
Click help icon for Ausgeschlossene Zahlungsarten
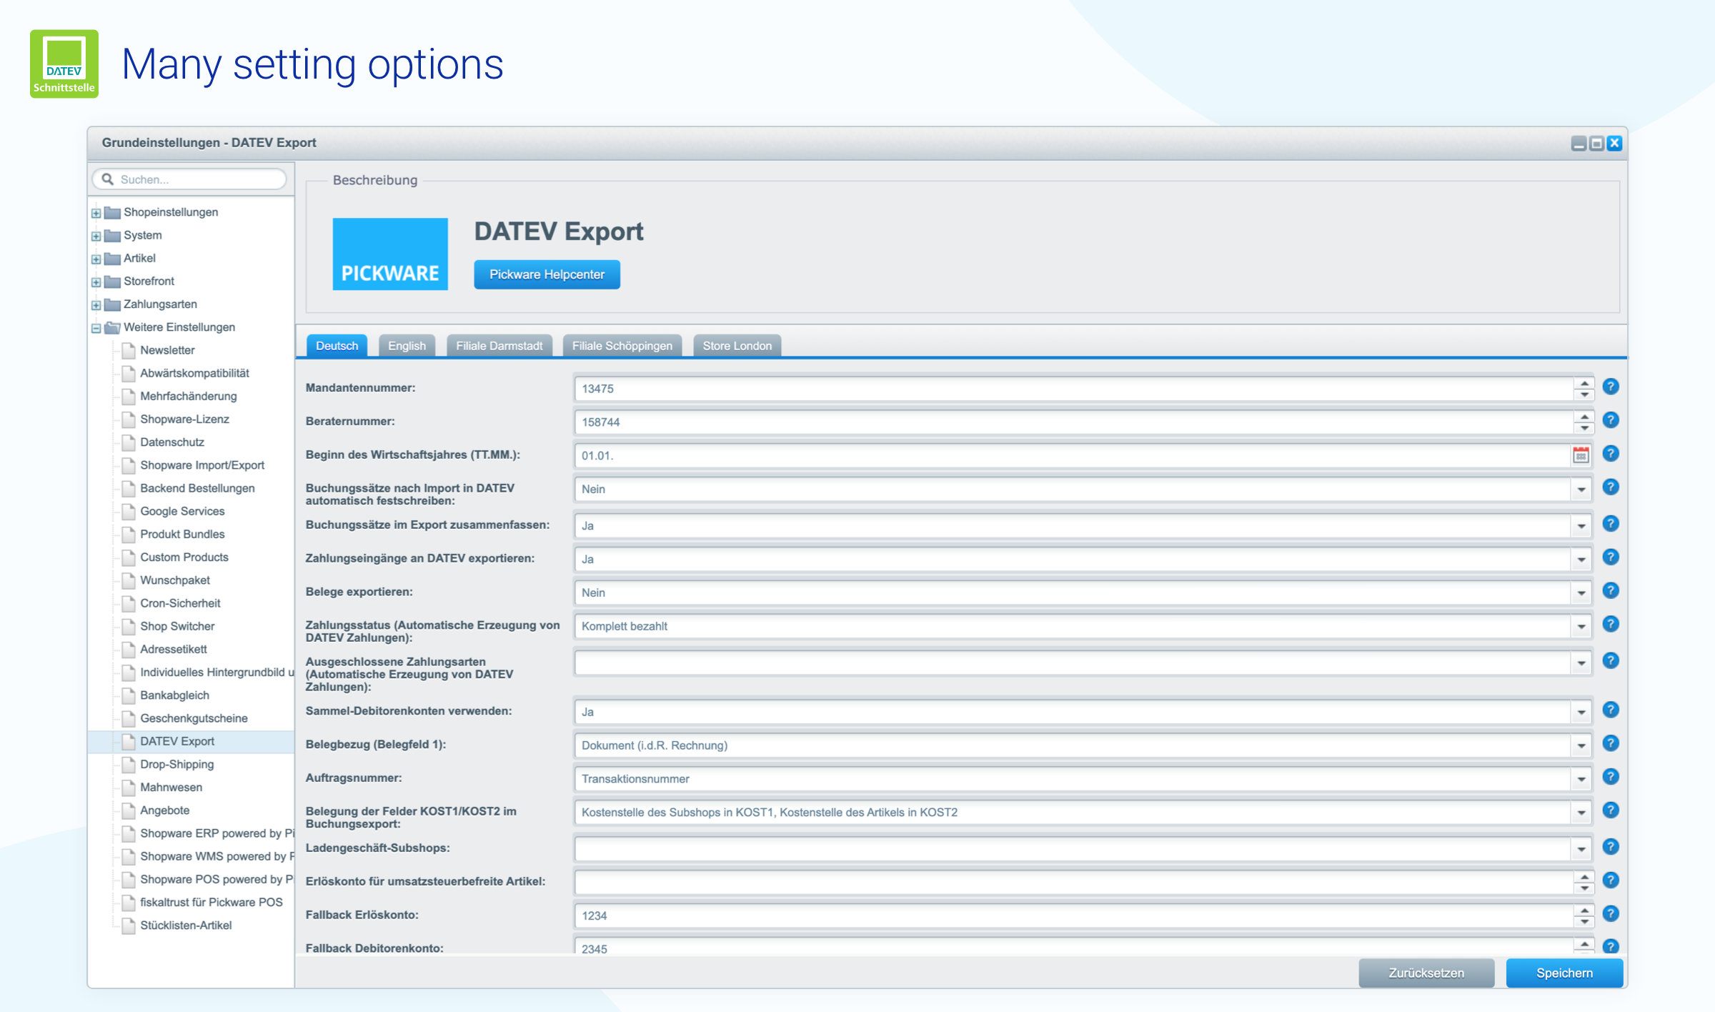tap(1610, 661)
